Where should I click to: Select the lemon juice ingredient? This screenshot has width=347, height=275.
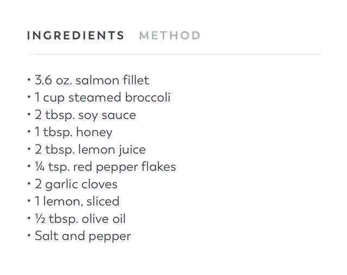90,150
